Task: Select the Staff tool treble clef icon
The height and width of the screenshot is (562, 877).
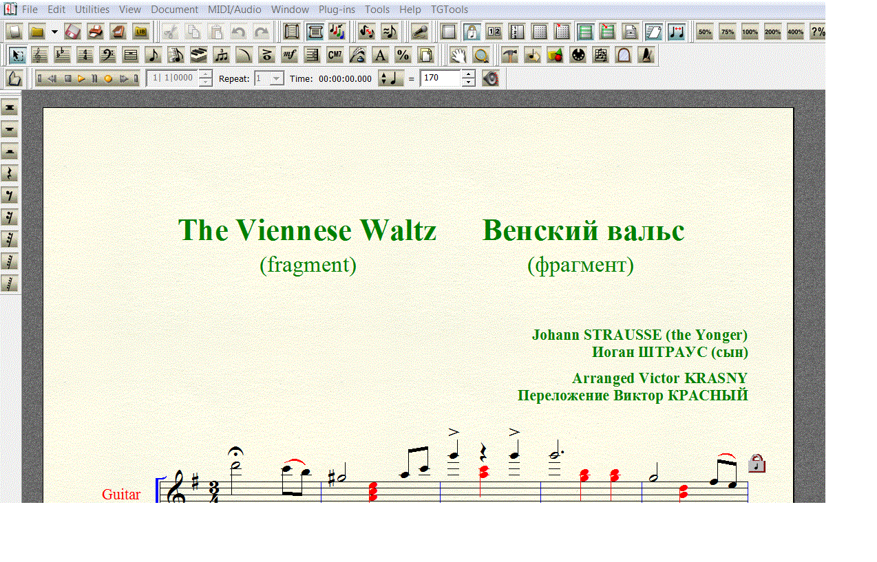Action: (39, 55)
